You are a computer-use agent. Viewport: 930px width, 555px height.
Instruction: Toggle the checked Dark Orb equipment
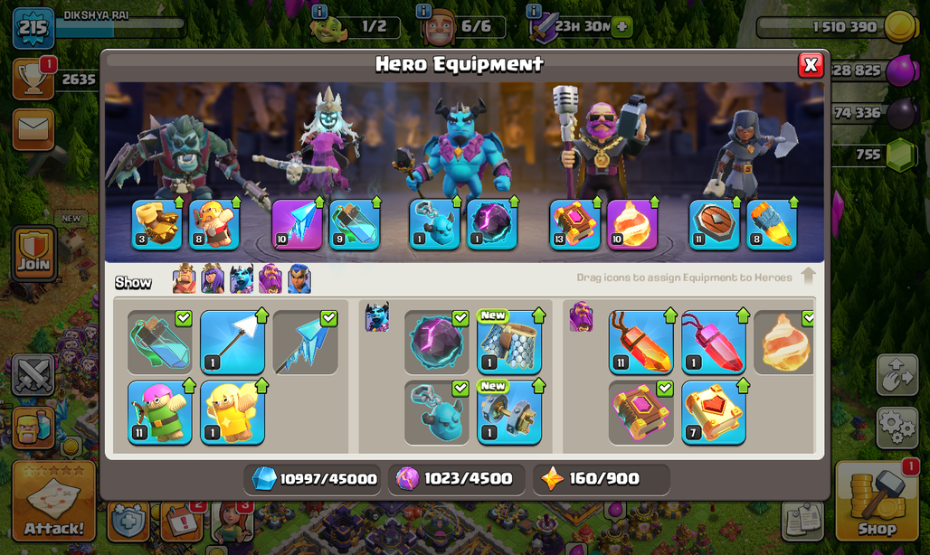coord(437,342)
